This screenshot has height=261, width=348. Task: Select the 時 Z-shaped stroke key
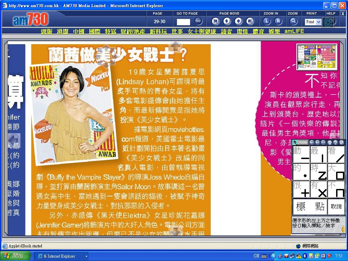coord(318,172)
